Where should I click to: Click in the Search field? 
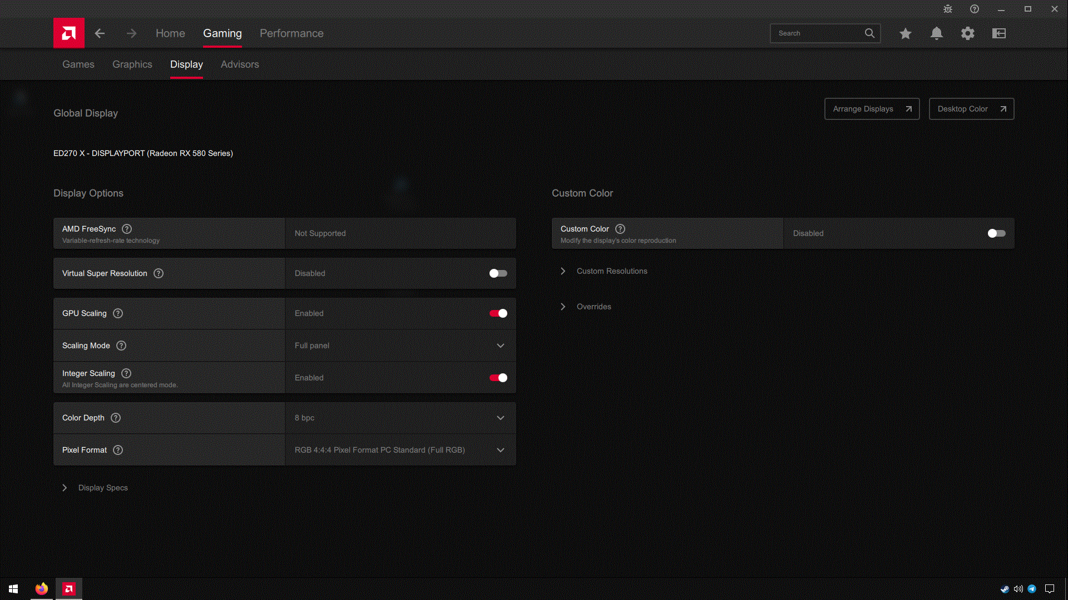tap(818, 33)
